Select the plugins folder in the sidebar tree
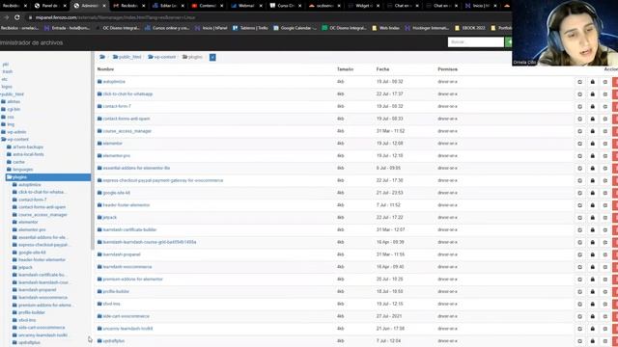The width and height of the screenshot is (618, 347). (48, 177)
